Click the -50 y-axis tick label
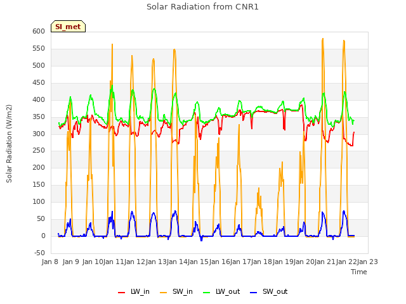Screen dimensions: 406x304 point(39,253)
